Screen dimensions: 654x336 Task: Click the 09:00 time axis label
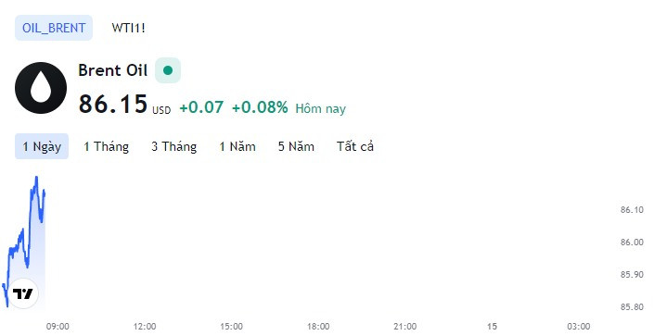pos(58,327)
